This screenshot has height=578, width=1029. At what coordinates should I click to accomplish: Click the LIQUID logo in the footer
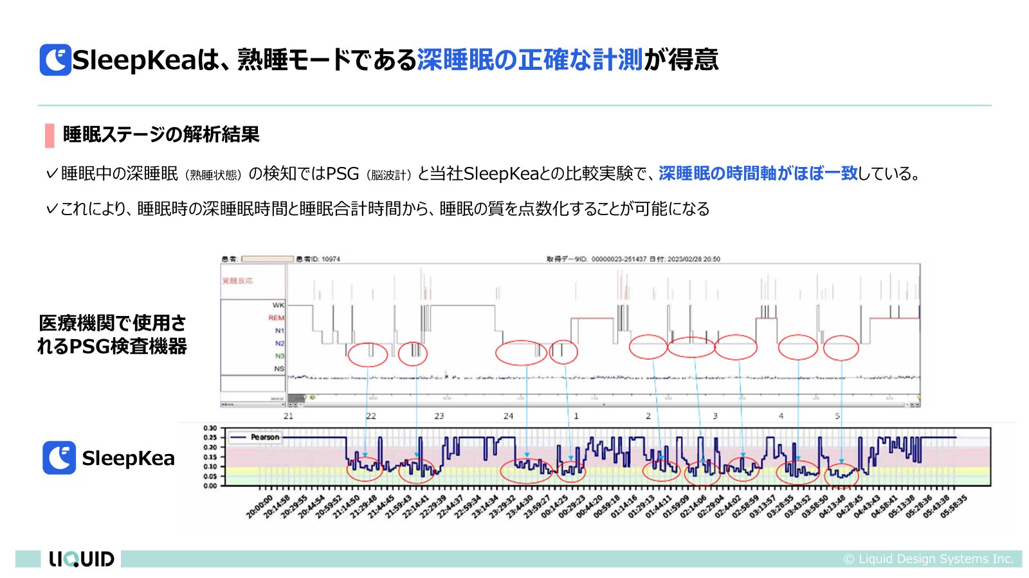click(81, 559)
